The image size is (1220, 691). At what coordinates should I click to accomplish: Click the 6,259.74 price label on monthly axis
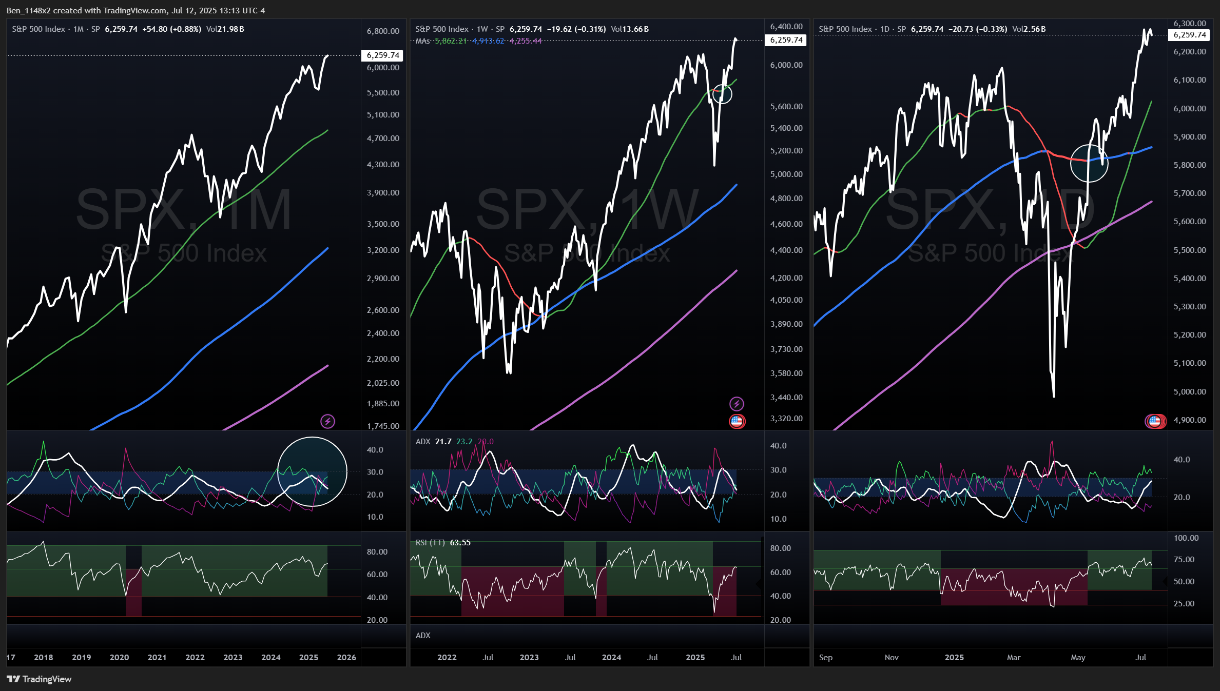(383, 55)
